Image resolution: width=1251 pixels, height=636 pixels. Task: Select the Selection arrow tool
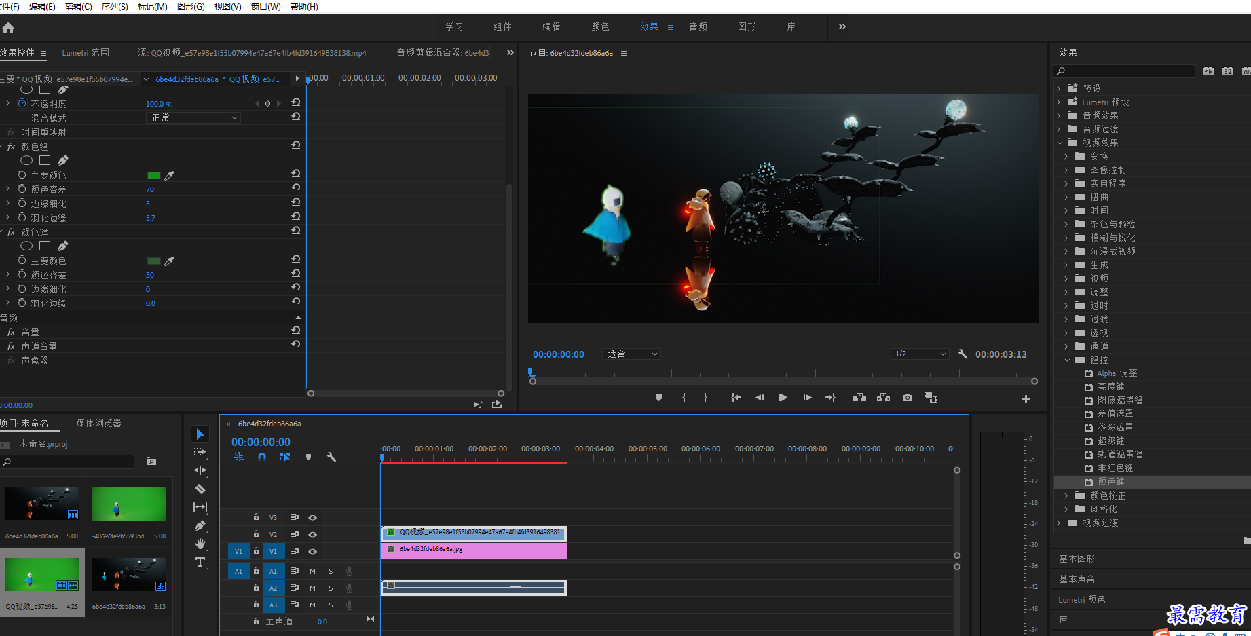[200, 434]
